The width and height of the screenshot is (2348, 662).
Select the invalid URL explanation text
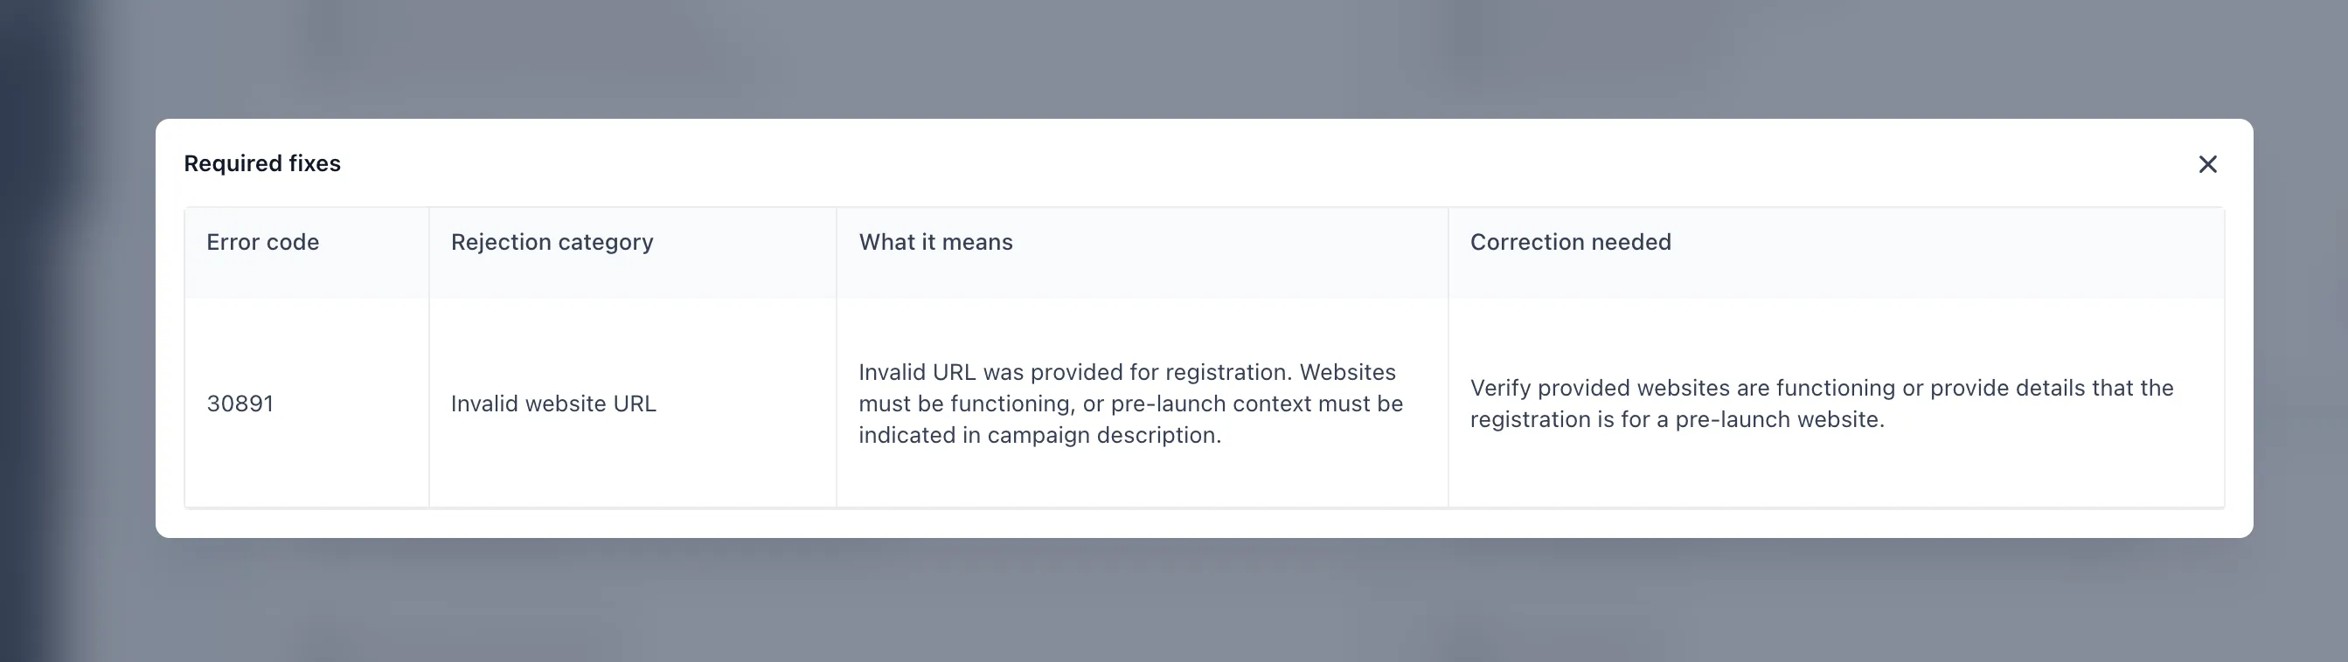pos(1131,403)
